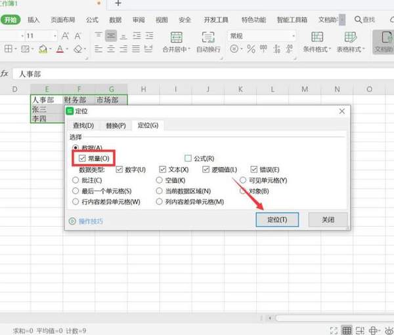Expand the borders dropdown arrow
Image resolution: width=394 pixels, height=335 pixels.
point(15,49)
